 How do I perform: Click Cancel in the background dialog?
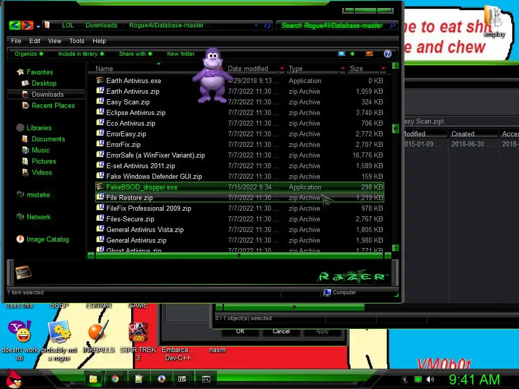pos(281,331)
